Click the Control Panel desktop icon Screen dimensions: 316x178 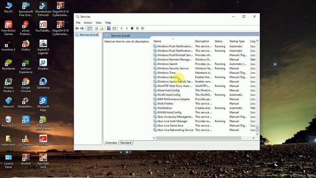tap(8, 161)
